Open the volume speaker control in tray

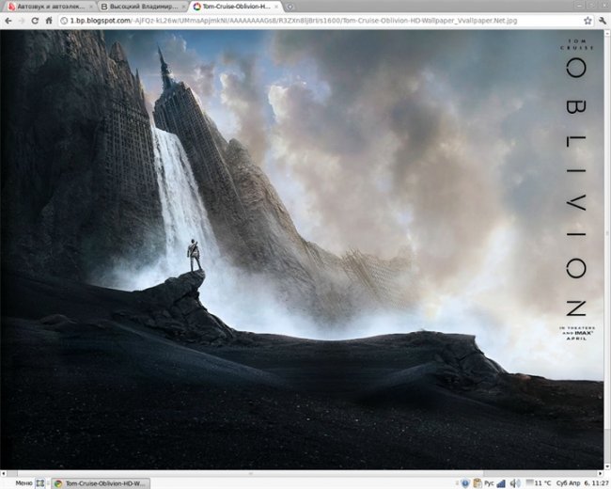click(x=515, y=482)
